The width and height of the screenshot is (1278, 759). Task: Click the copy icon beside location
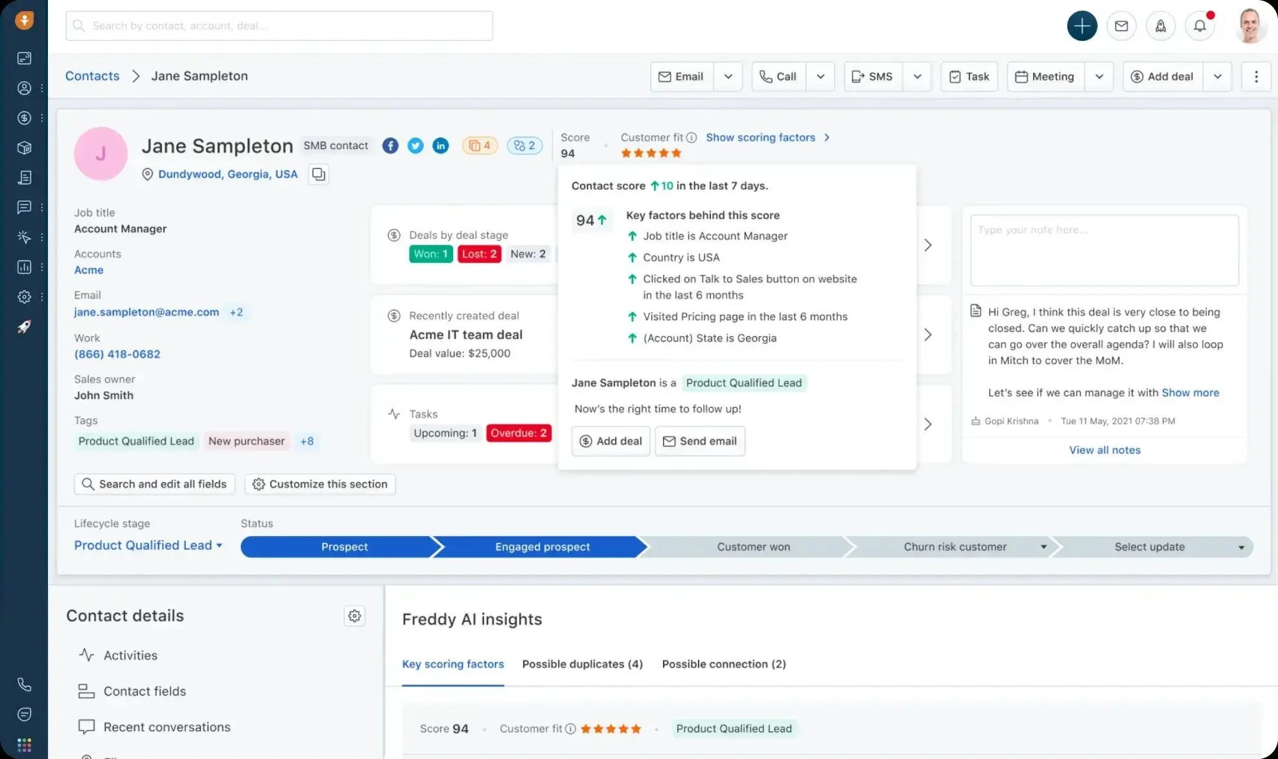318,174
